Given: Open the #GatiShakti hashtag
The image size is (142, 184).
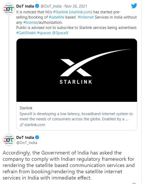Looking at the screenshot, I should 26,33.
